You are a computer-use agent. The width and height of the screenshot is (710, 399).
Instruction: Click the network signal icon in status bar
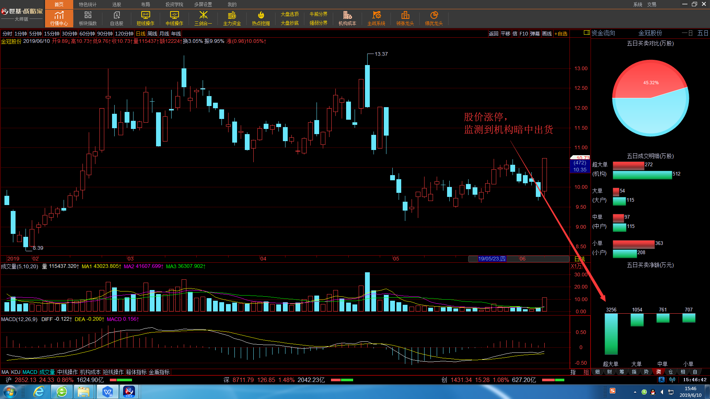pyautogui.click(x=672, y=380)
